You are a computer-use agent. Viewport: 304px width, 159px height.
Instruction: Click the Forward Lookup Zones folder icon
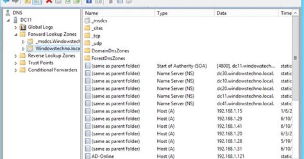(23, 34)
